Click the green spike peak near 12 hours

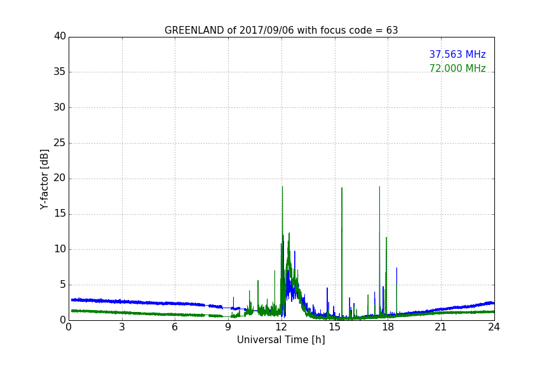point(282,187)
